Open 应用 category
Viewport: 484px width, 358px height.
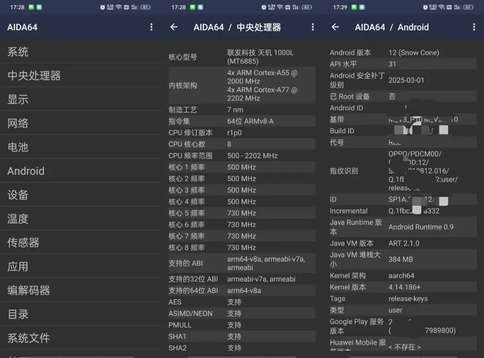click(81, 266)
